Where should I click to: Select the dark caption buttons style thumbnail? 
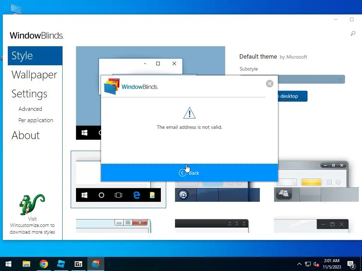311,226
